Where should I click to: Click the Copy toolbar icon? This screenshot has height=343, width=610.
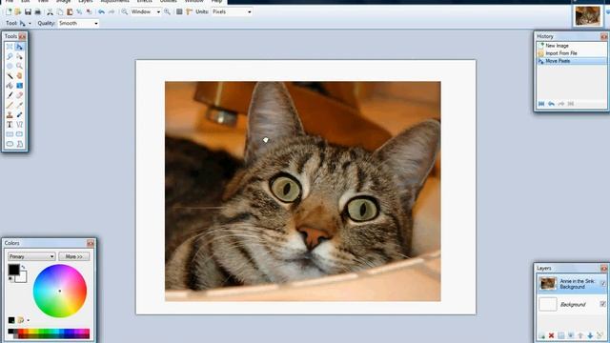pos(60,12)
